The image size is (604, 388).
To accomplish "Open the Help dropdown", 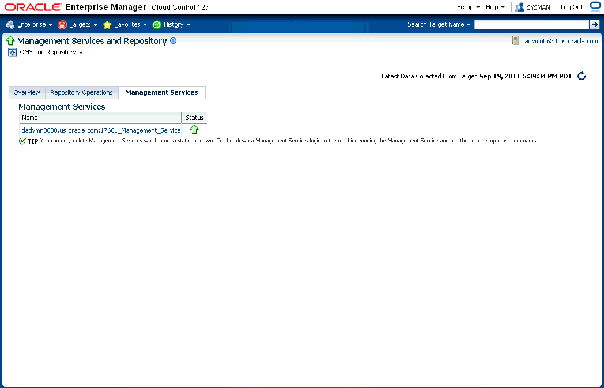I will click(x=495, y=7).
